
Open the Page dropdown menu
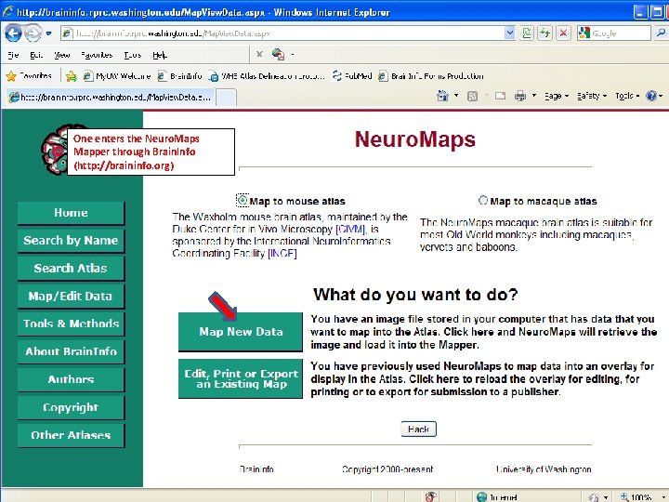(557, 96)
